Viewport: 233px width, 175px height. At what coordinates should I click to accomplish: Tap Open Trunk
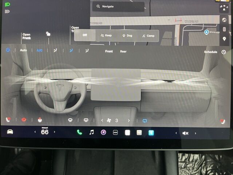(75, 29)
